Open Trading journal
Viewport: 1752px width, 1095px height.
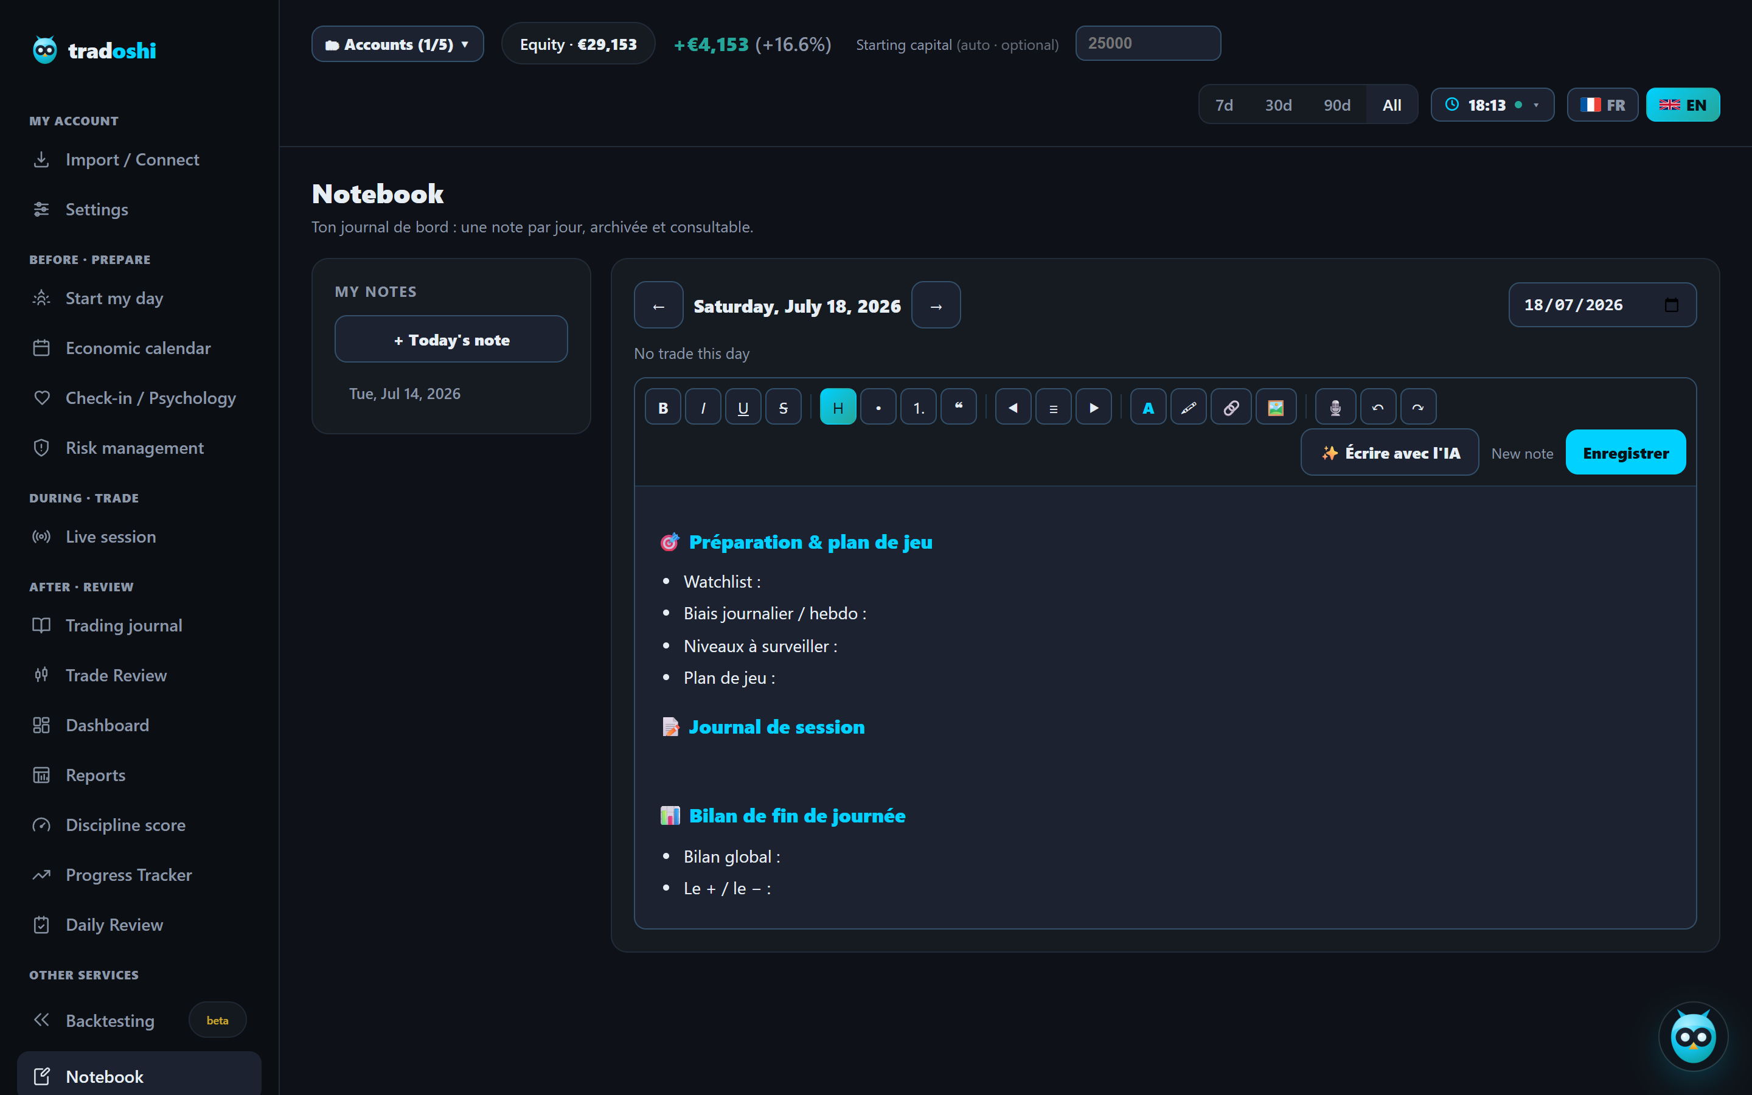[x=139, y=625]
